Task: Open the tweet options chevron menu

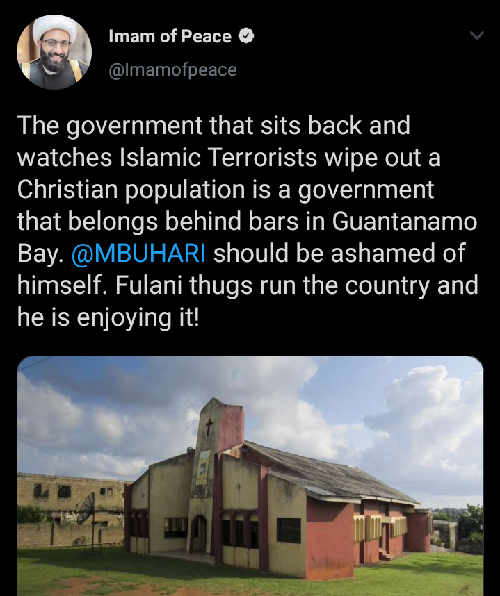Action: tap(476, 36)
